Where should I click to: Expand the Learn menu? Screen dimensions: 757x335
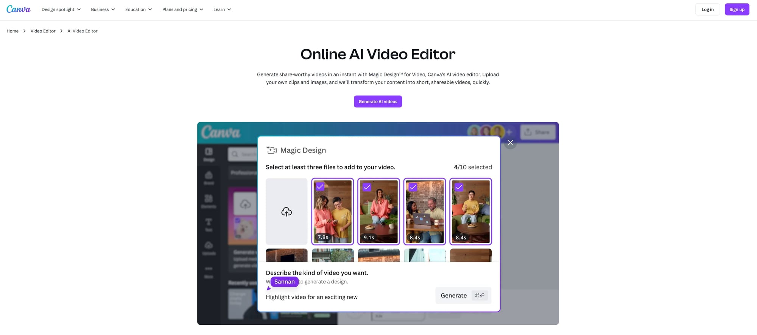222,9
